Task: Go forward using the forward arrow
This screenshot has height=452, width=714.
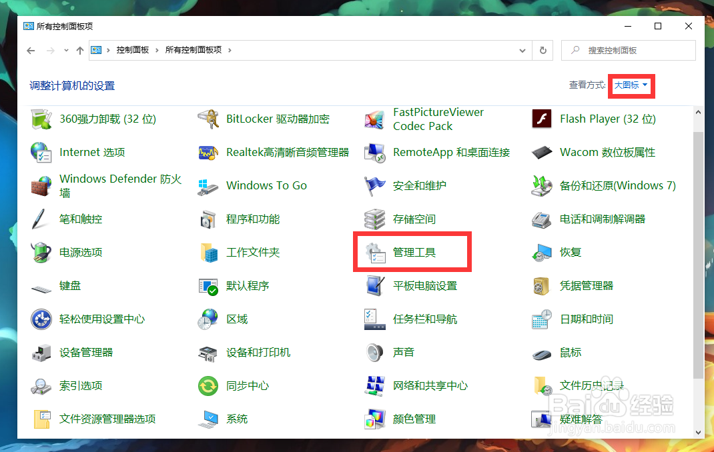Action: point(51,51)
